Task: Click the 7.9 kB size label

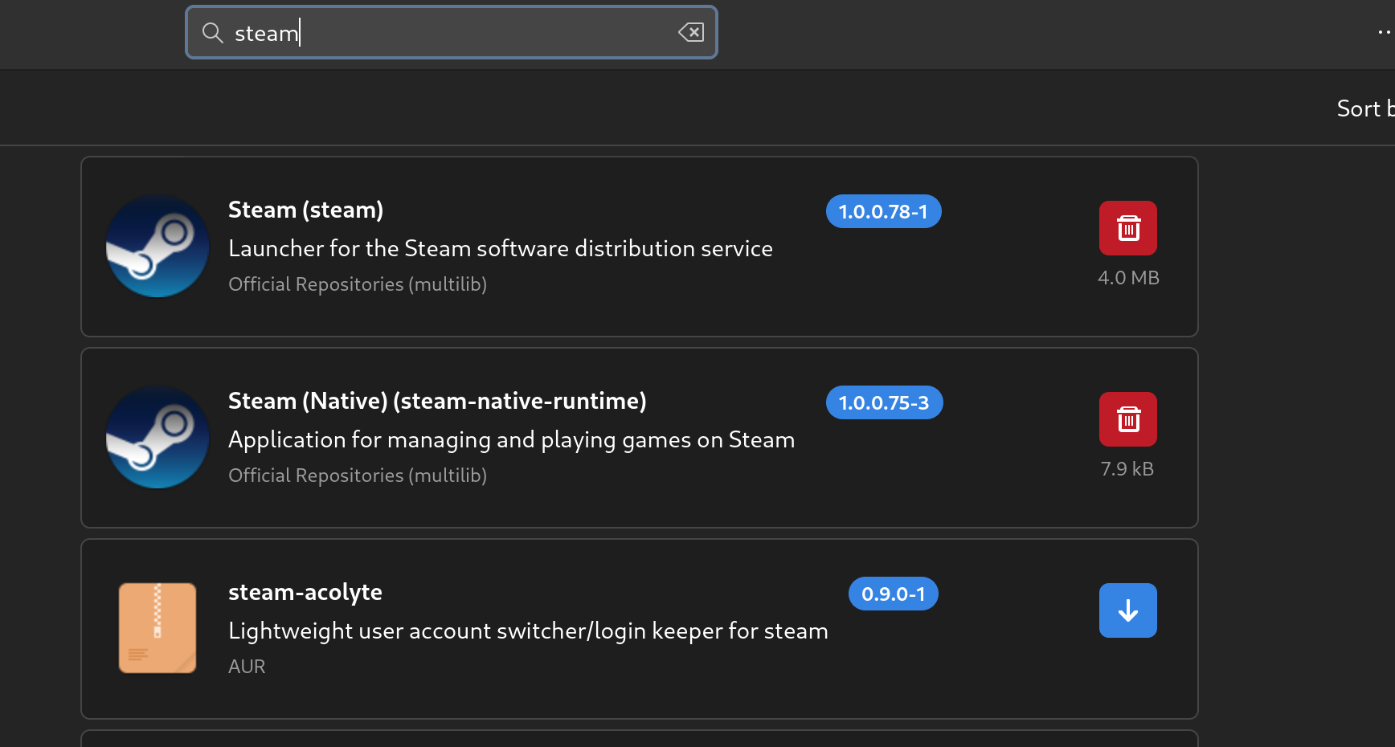Action: (x=1127, y=469)
